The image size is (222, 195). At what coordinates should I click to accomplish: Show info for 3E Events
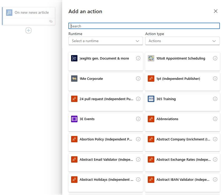tap(138, 119)
